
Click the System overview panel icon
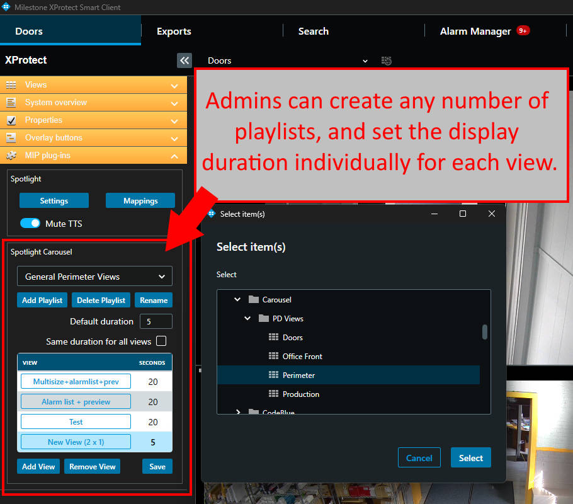[11, 103]
